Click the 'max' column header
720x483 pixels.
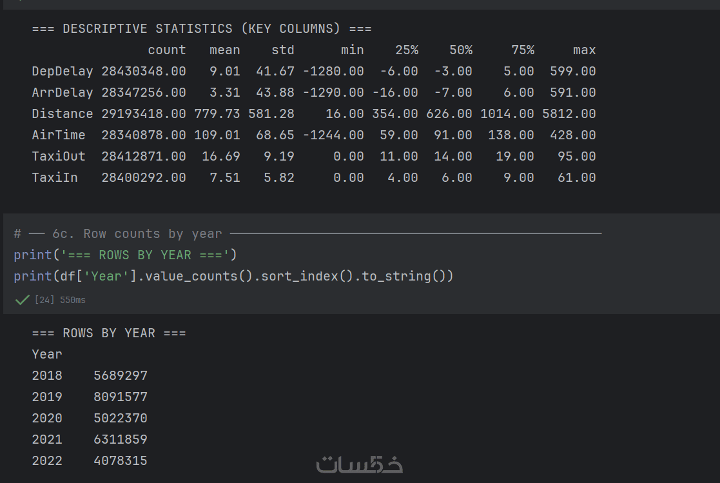584,50
